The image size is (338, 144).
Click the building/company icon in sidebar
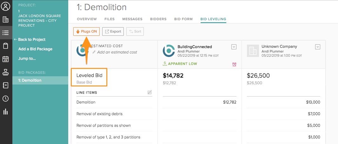pyautogui.click(x=5, y=20)
